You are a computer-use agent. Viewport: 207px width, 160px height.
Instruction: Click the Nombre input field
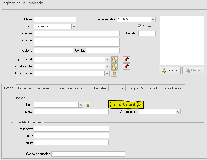click(x=77, y=33)
